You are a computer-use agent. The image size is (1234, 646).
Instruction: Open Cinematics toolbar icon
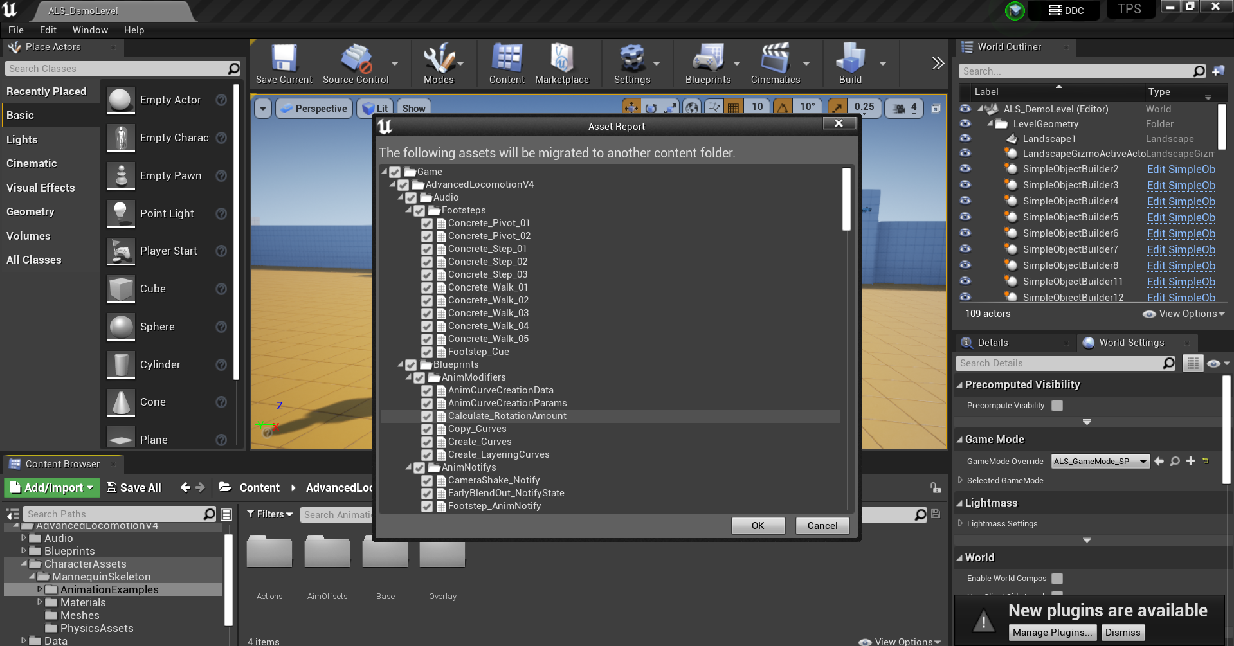pyautogui.click(x=776, y=58)
